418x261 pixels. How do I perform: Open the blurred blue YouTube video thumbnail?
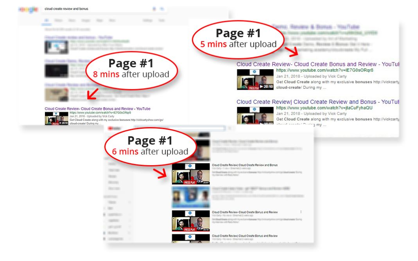coord(190,197)
